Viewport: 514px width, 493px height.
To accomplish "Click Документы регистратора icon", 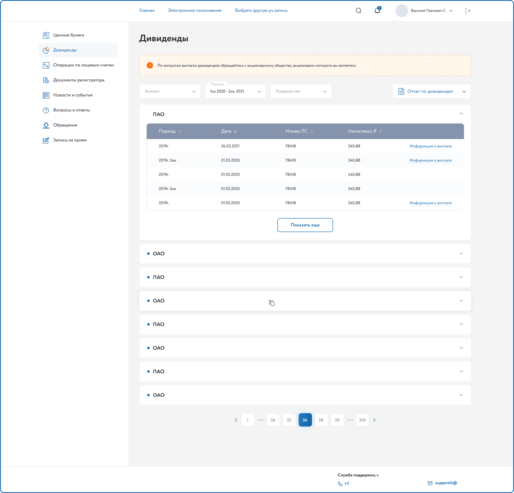I will click(x=46, y=80).
